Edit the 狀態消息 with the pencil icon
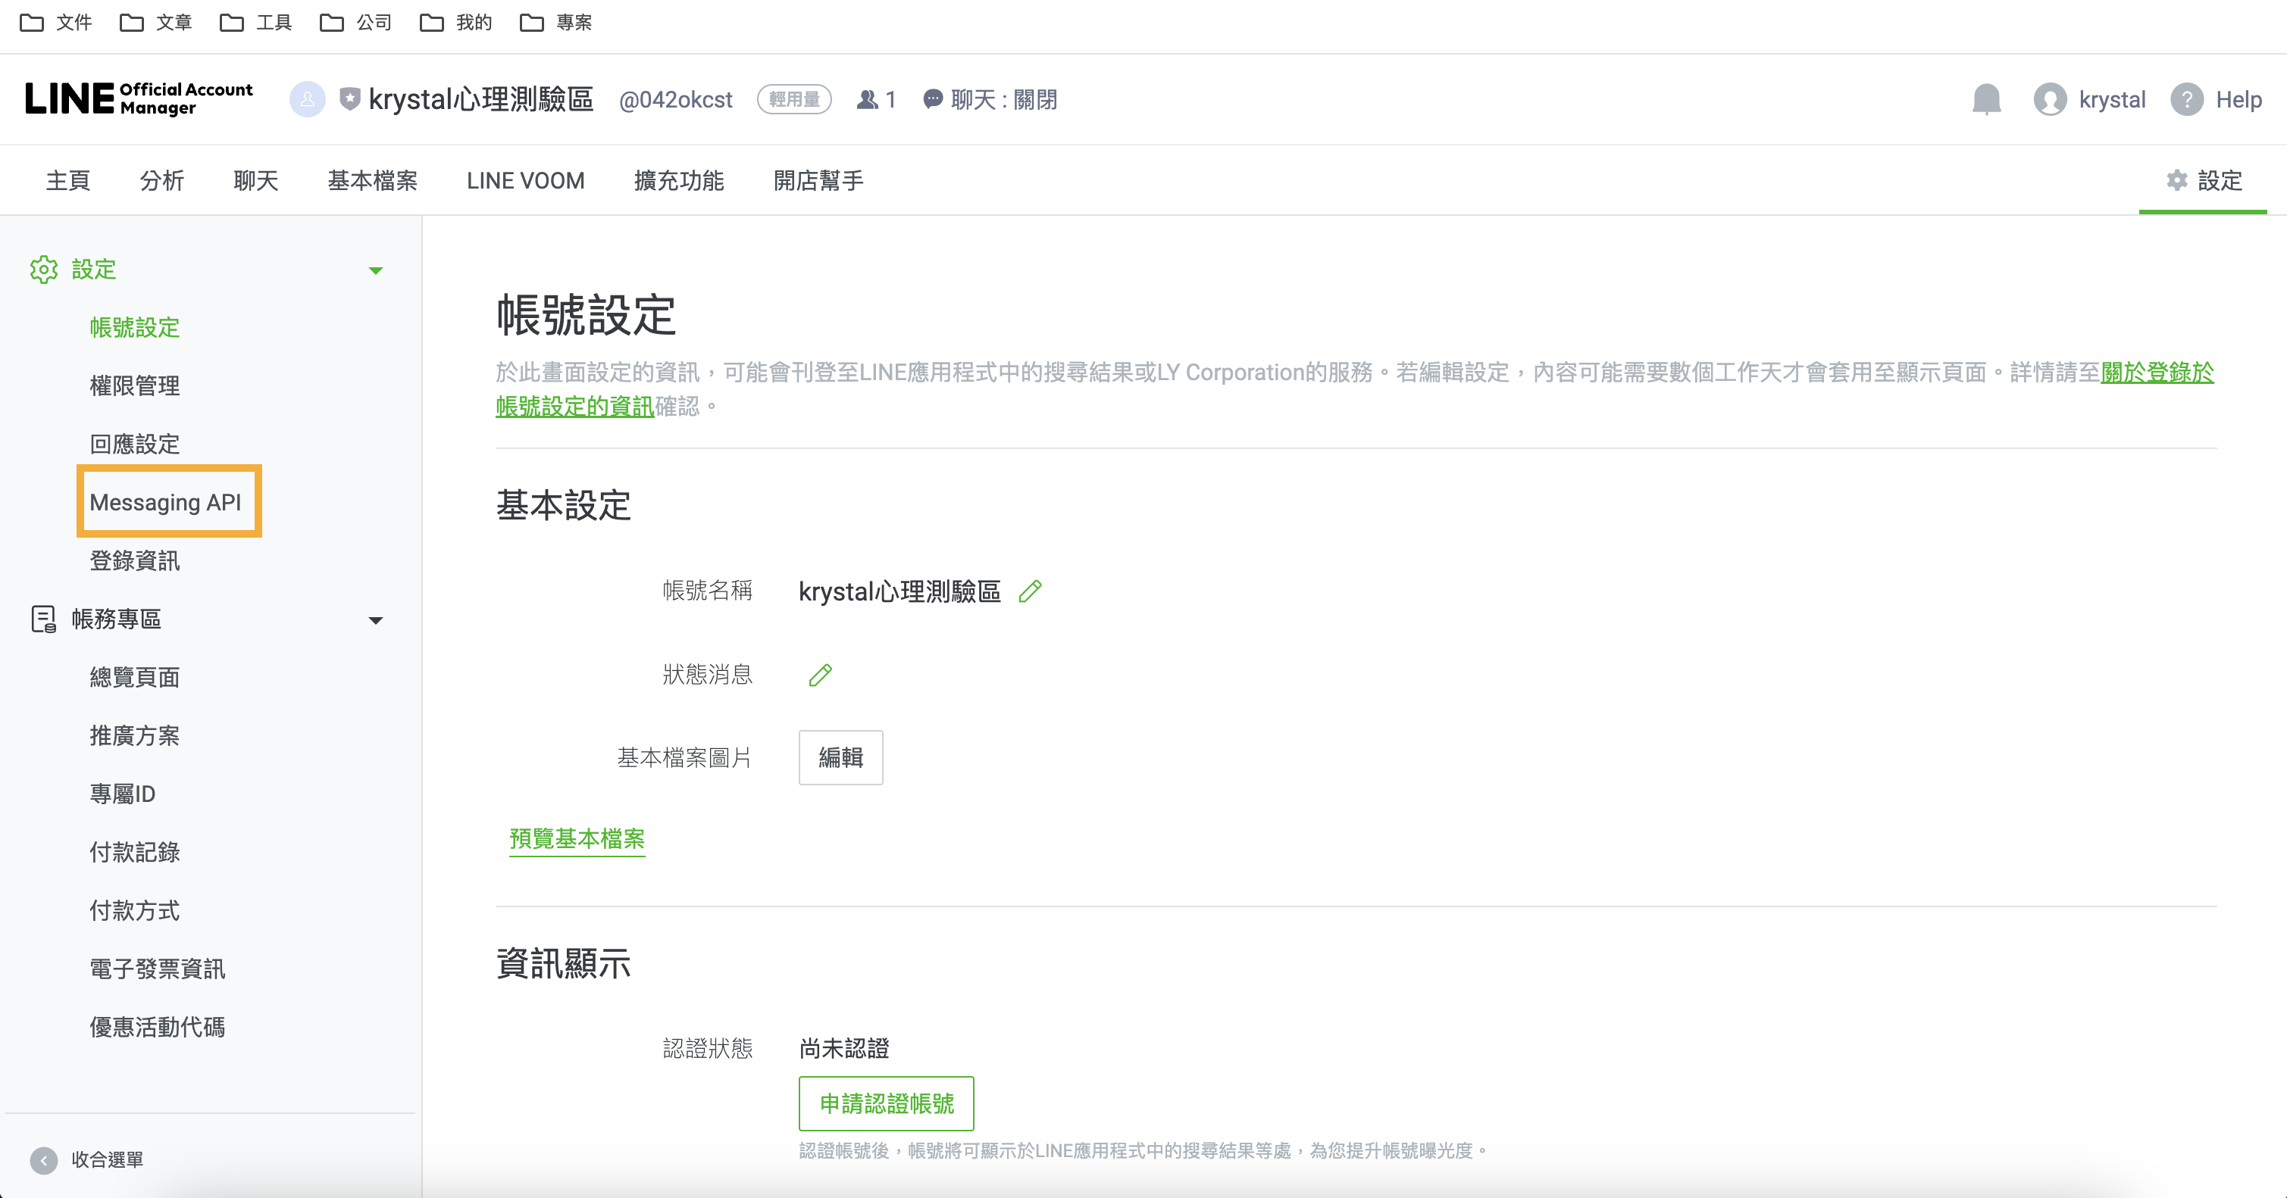Screen dimensions: 2287x1198 coord(821,675)
